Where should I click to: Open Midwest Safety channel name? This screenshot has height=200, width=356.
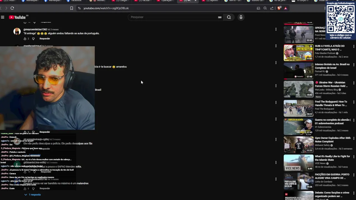coord(322,145)
